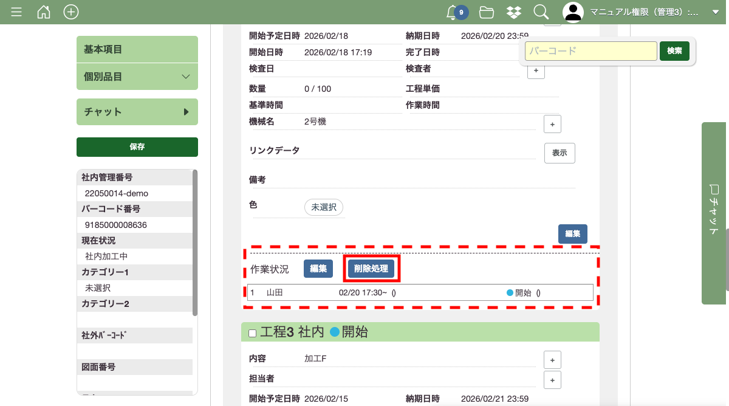Viewport: 729px width, 406px height.
Task: Click the 検索 barcode search button
Action: coord(674,51)
